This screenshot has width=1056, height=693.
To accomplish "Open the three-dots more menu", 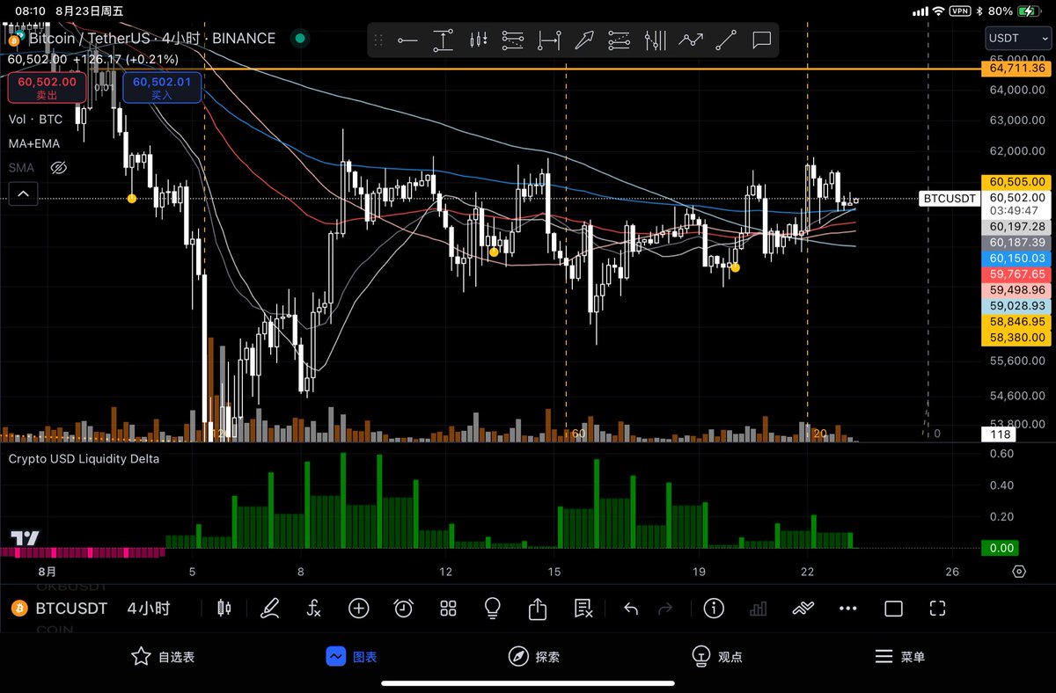I will tap(847, 609).
